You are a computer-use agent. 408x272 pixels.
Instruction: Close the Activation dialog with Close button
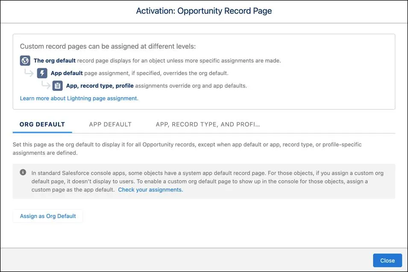click(387, 260)
